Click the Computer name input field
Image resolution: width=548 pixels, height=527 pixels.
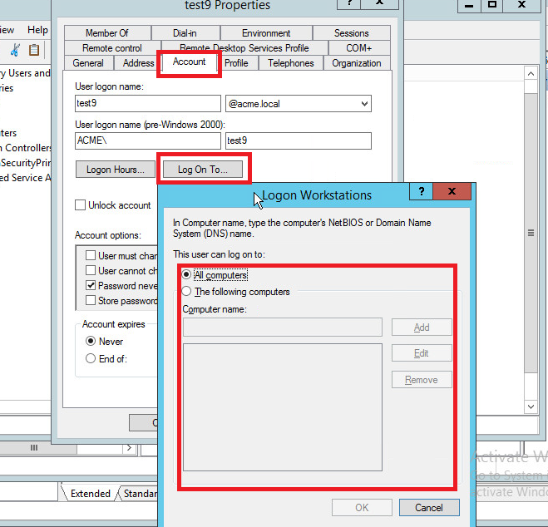[283, 327]
